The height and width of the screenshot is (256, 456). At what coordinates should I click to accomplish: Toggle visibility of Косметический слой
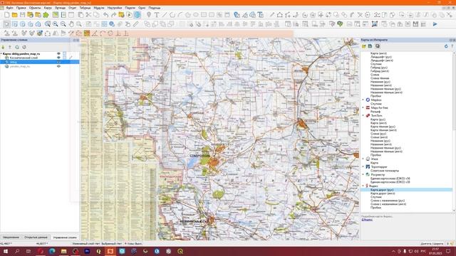[x=58, y=58]
